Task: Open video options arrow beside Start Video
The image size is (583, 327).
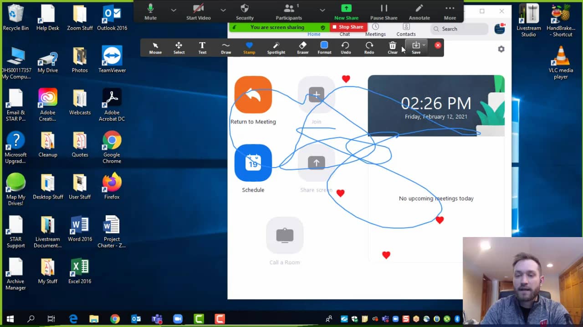Action: (x=223, y=10)
